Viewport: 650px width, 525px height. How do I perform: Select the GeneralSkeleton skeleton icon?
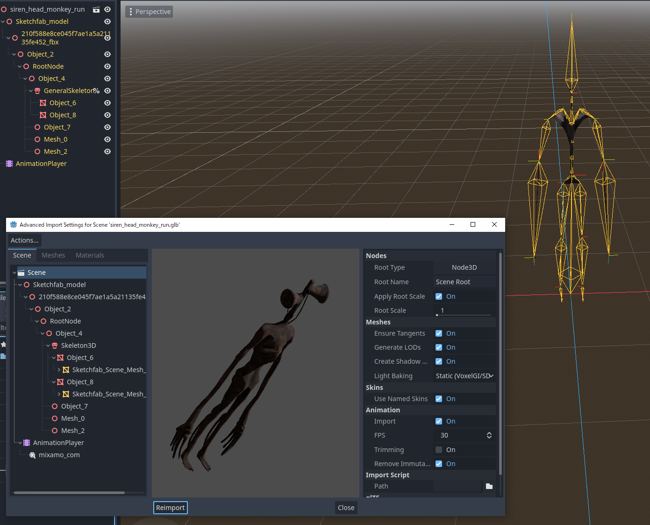37,90
